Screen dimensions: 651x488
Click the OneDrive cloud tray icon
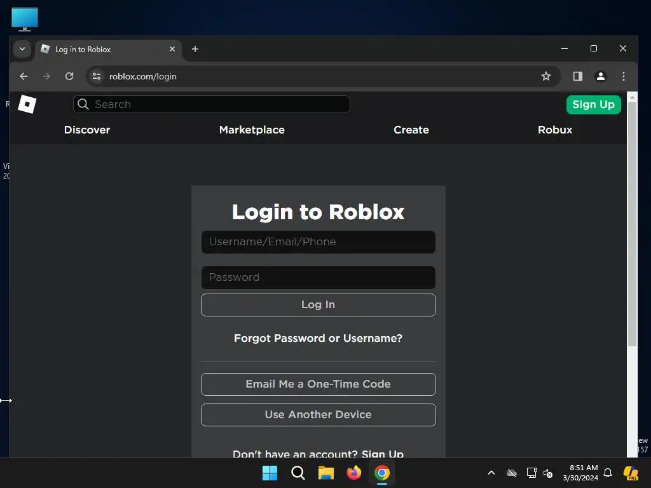point(512,473)
